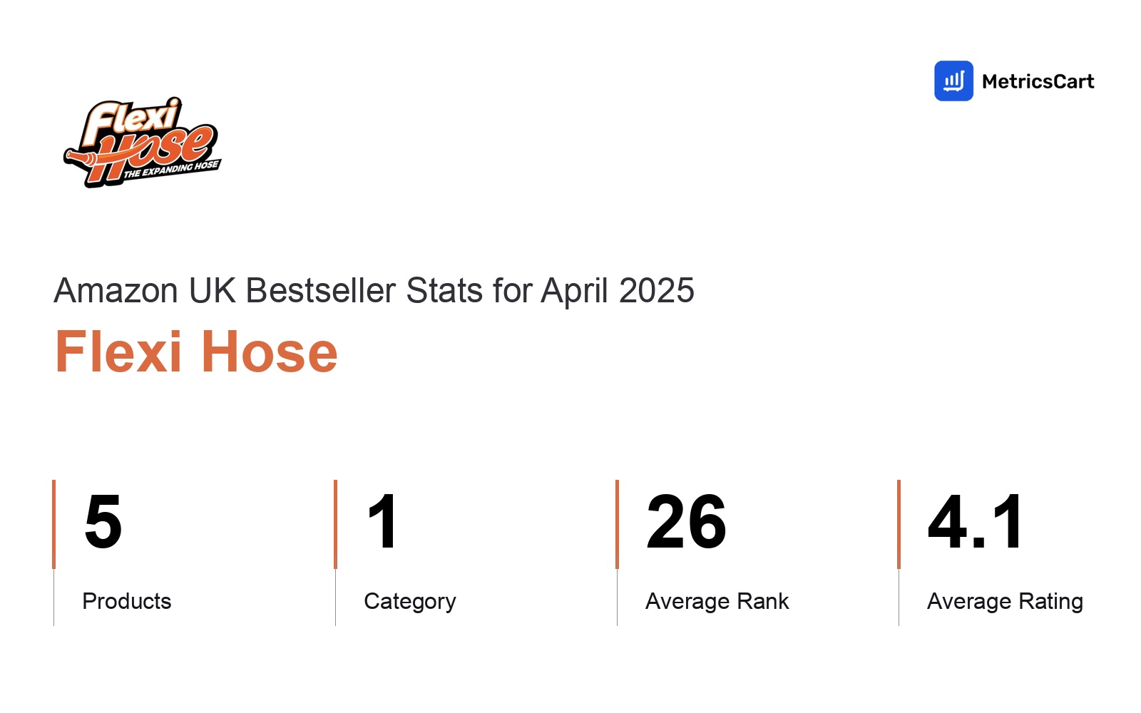Click the 26 average rank value
This screenshot has width=1141, height=713.
pos(686,522)
